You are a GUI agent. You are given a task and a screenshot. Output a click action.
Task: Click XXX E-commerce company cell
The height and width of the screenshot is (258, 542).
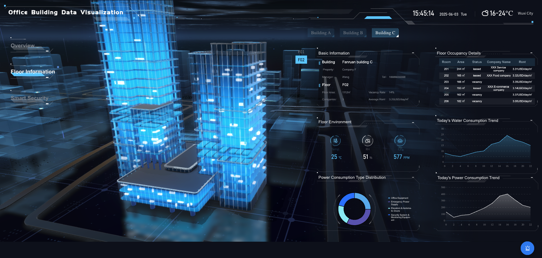click(498, 88)
